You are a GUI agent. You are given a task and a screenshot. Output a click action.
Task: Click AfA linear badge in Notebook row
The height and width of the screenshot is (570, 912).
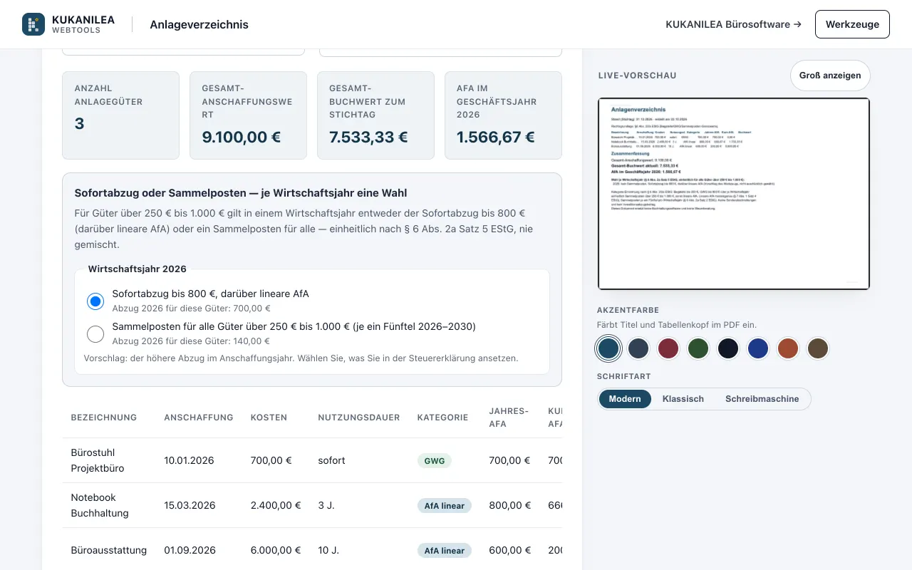click(x=444, y=506)
